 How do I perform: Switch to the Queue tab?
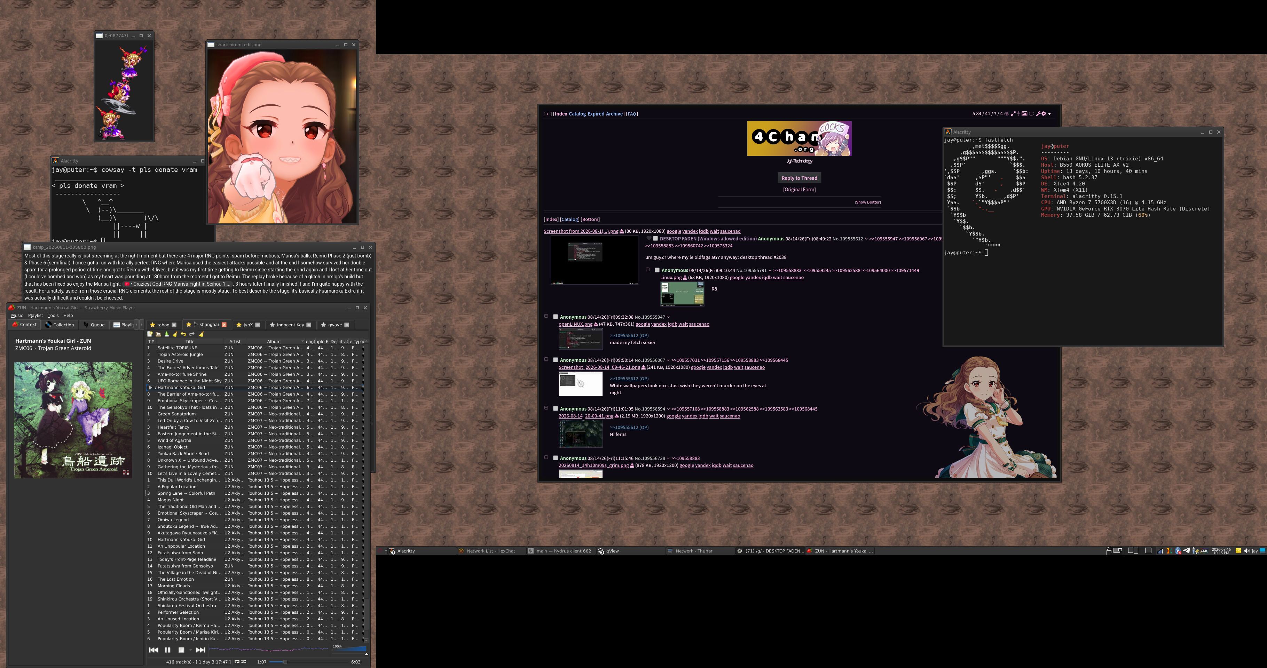point(94,325)
